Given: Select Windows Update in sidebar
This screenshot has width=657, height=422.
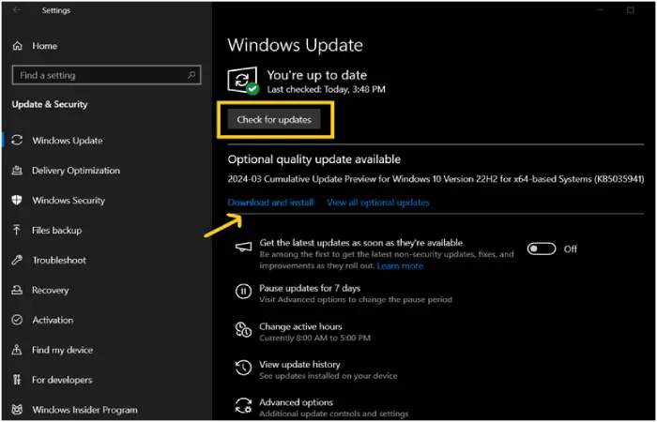Looking at the screenshot, I should coord(67,141).
